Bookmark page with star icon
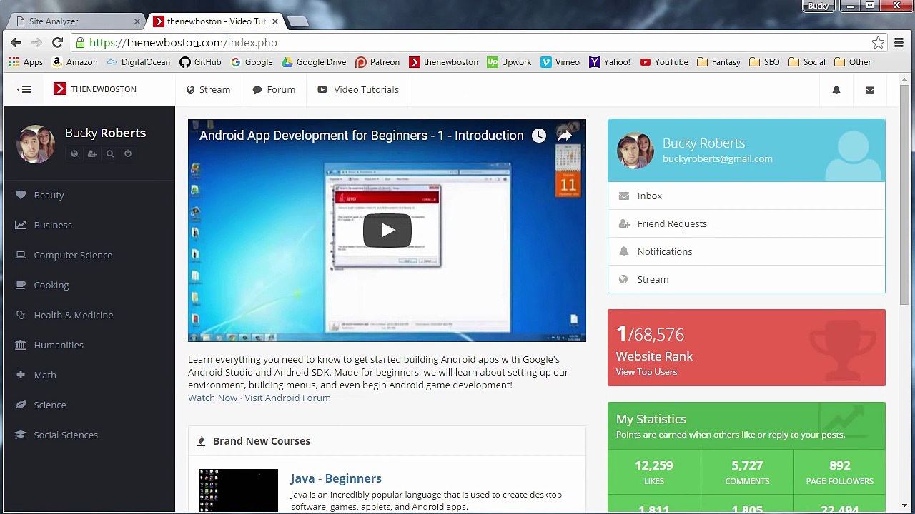 (878, 43)
